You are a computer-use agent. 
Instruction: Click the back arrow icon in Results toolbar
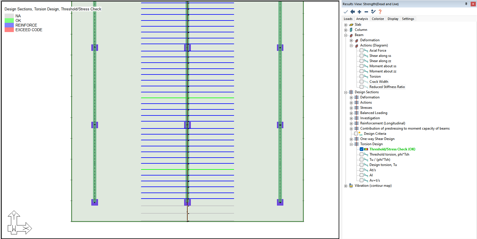tap(352, 12)
